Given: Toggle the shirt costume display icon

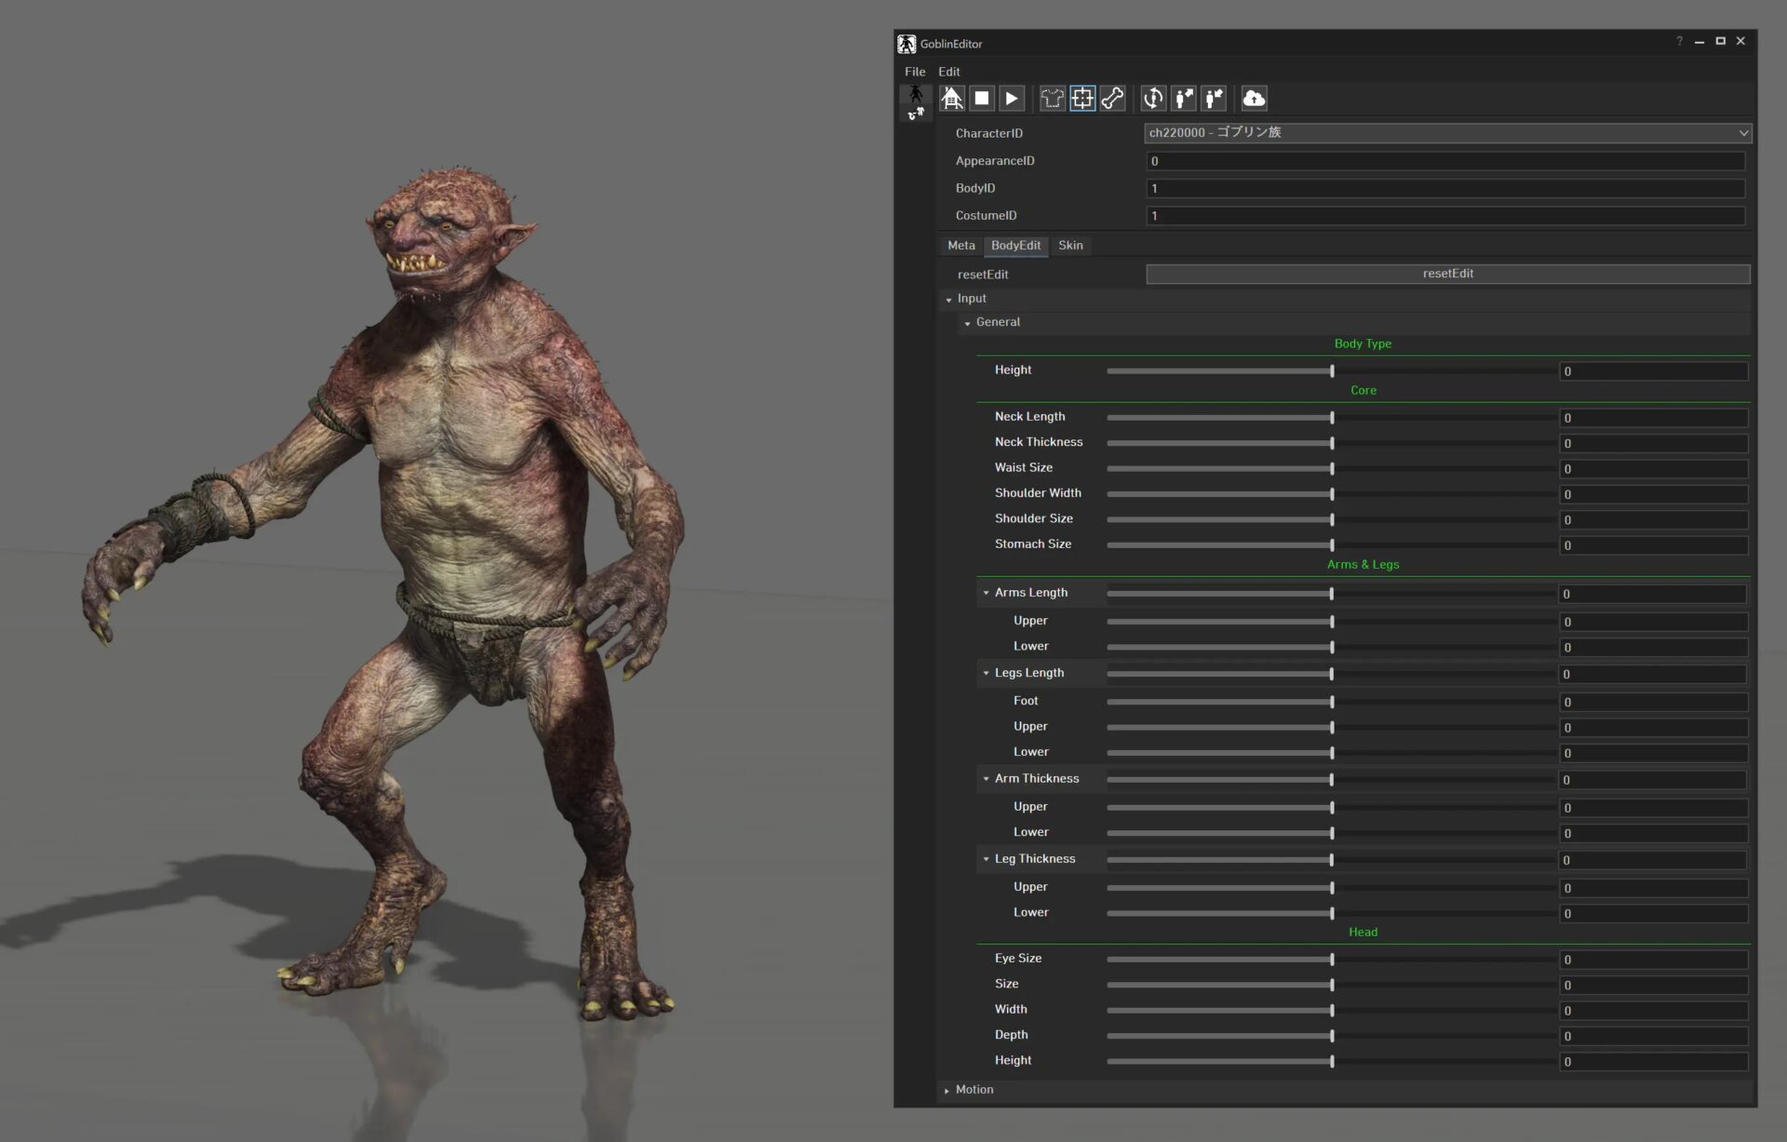Looking at the screenshot, I should pos(1052,99).
